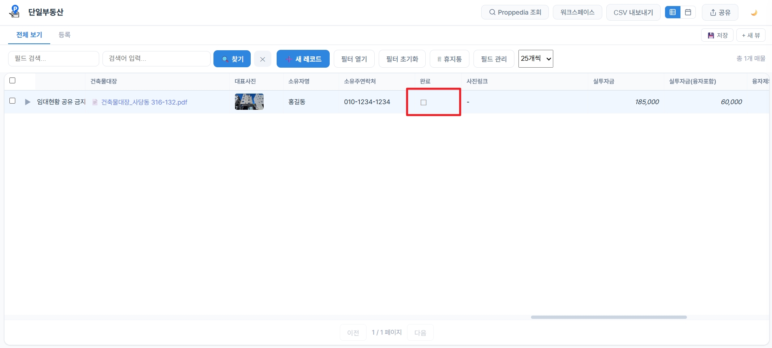Go to the 이전 page
772x348 pixels.
pos(353,333)
